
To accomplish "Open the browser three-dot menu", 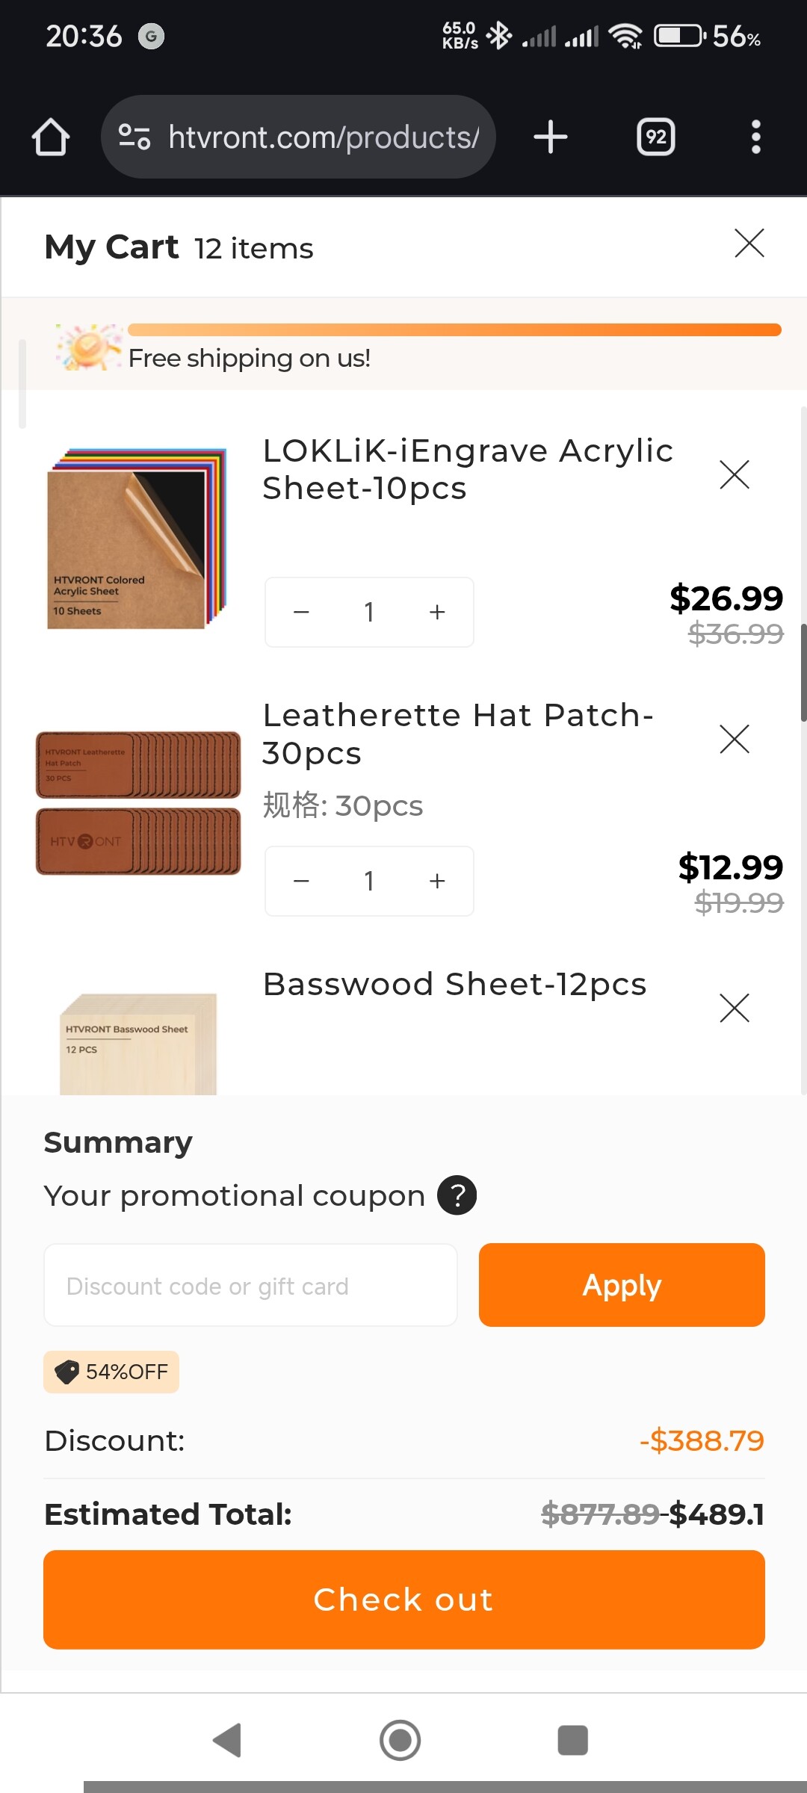I will pos(755,137).
